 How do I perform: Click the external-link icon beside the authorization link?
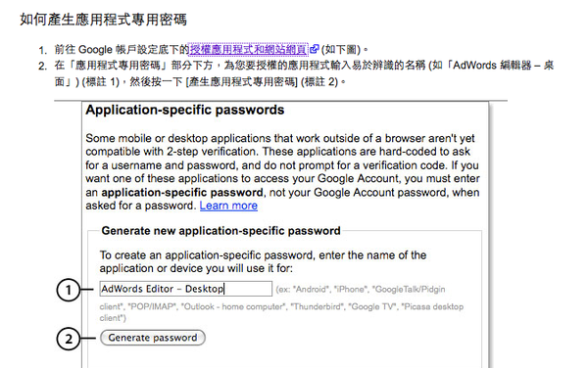(x=314, y=49)
